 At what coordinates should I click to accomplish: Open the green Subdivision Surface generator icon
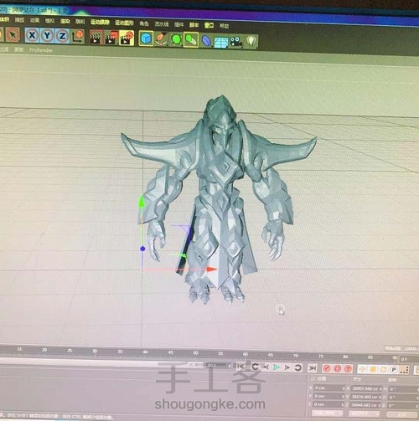coord(176,39)
